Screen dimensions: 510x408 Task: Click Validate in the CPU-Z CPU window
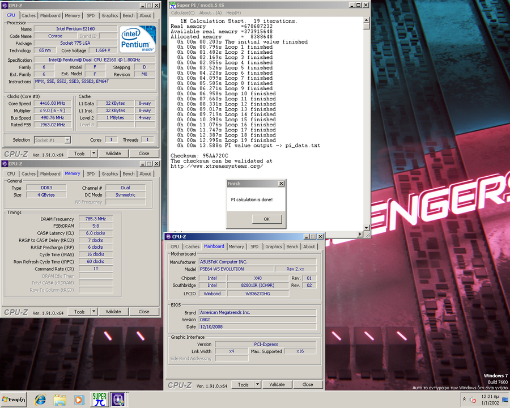tap(113, 154)
